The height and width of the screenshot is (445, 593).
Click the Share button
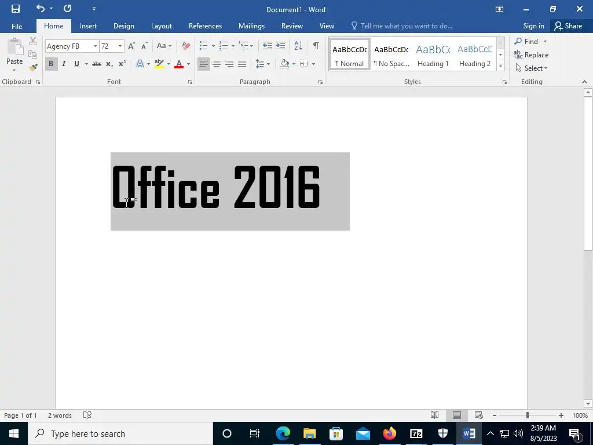(568, 26)
